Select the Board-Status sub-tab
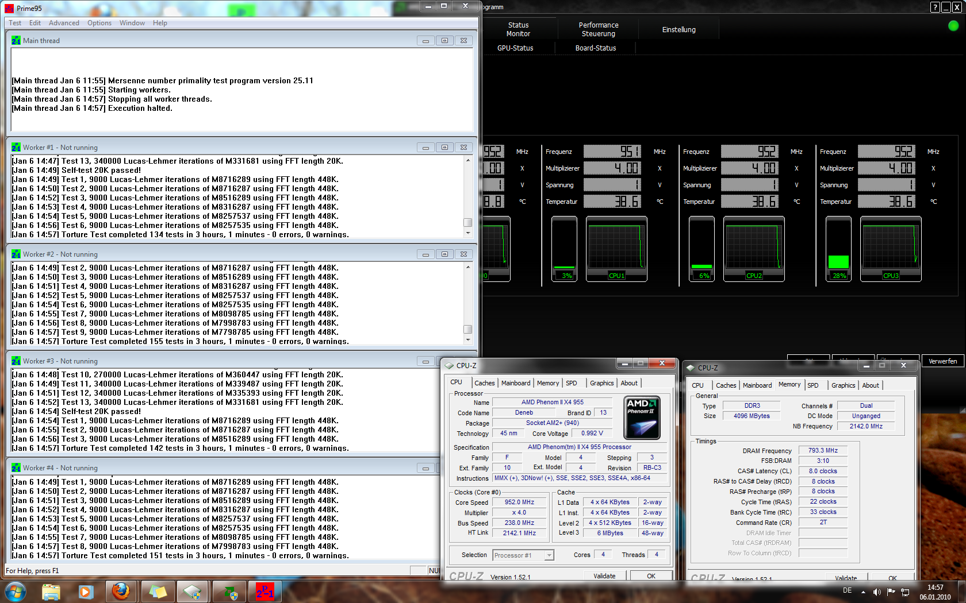The height and width of the screenshot is (603, 966). (x=596, y=48)
